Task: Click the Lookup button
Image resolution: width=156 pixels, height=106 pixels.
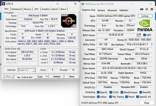Action: [x=145, y=16]
